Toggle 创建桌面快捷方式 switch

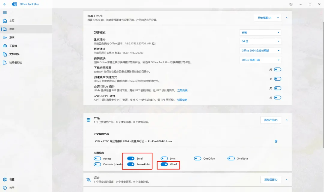tap(277, 79)
